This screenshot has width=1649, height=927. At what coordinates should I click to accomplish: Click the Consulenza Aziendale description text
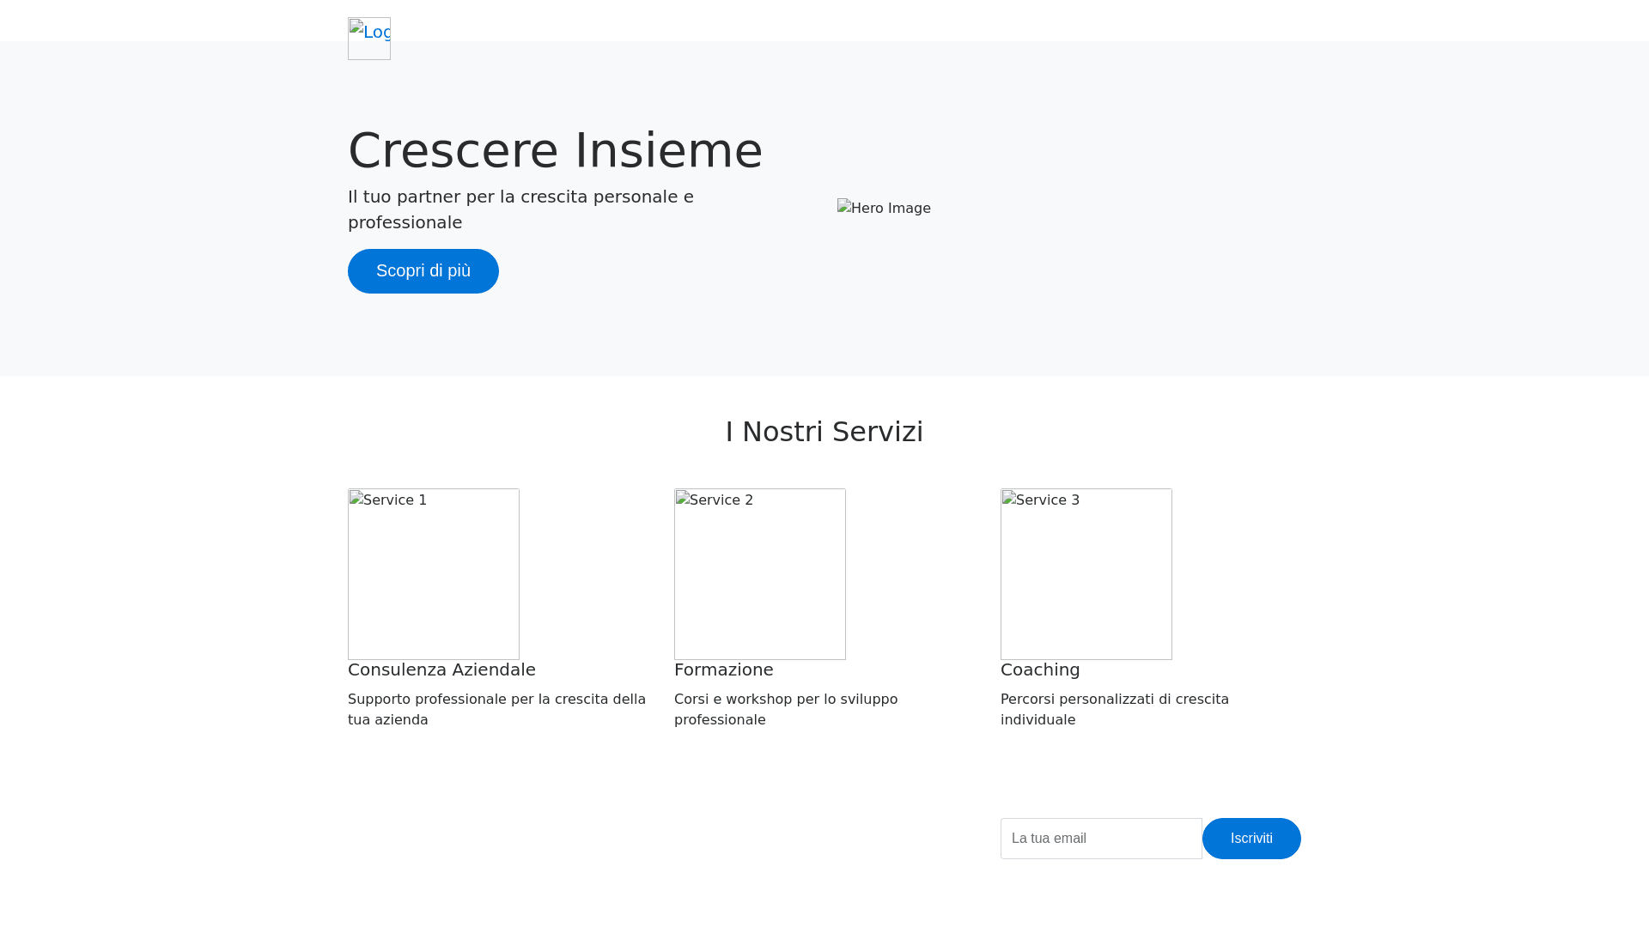coord(496,709)
